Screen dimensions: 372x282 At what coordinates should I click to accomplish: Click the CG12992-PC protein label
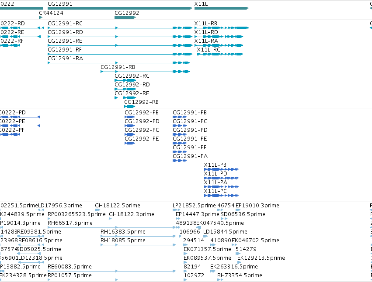click(x=142, y=130)
